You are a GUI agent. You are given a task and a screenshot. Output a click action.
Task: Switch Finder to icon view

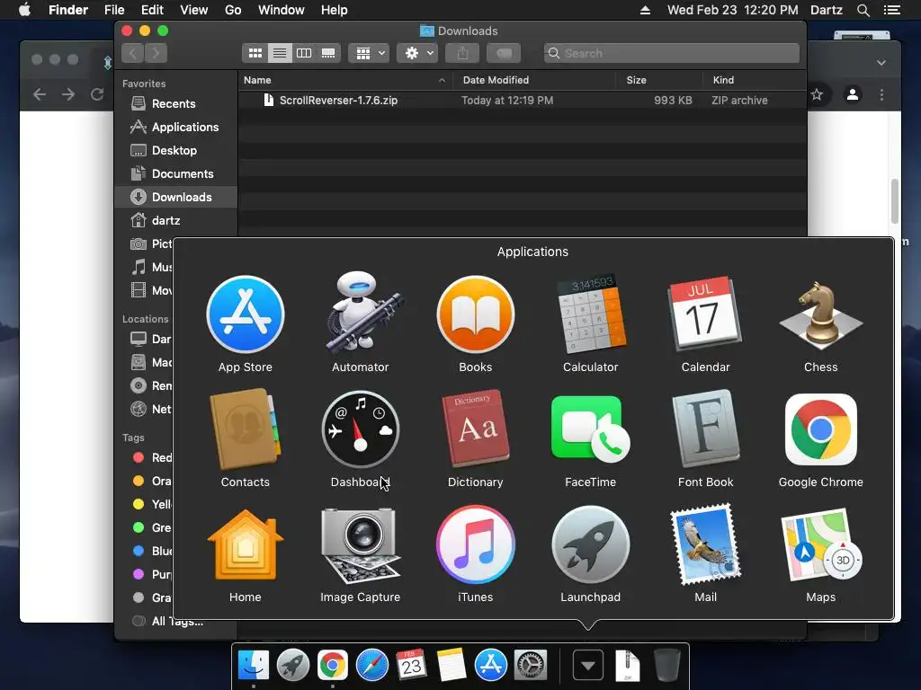coord(255,53)
